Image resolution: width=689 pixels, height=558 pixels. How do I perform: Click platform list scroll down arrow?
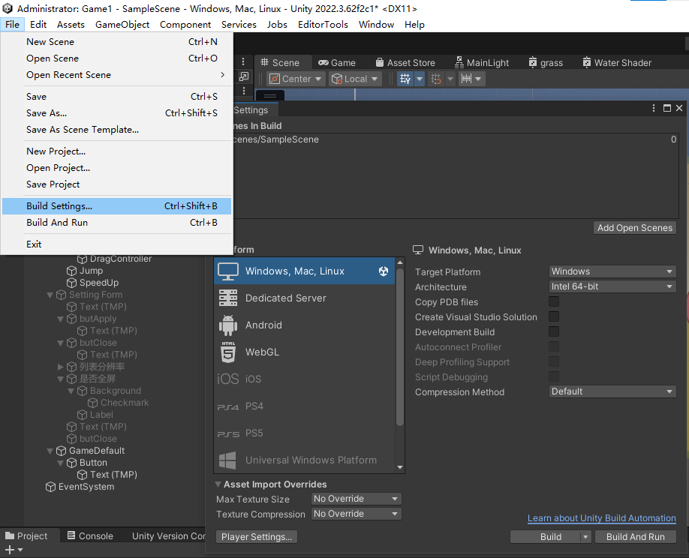point(400,467)
